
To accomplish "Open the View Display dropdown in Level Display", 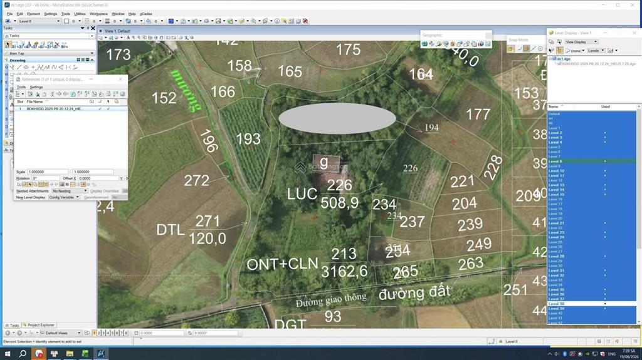I will 581,42.
